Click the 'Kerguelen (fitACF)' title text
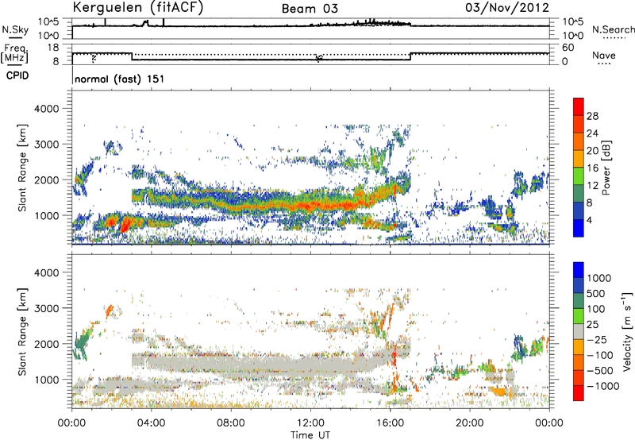This screenshot has width=635, height=440. coord(137,7)
